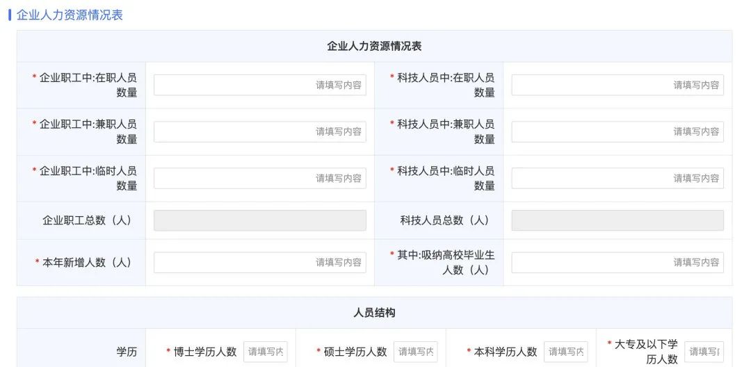Click the disabled 企业职工总数 field
751x367 pixels.
(x=259, y=220)
